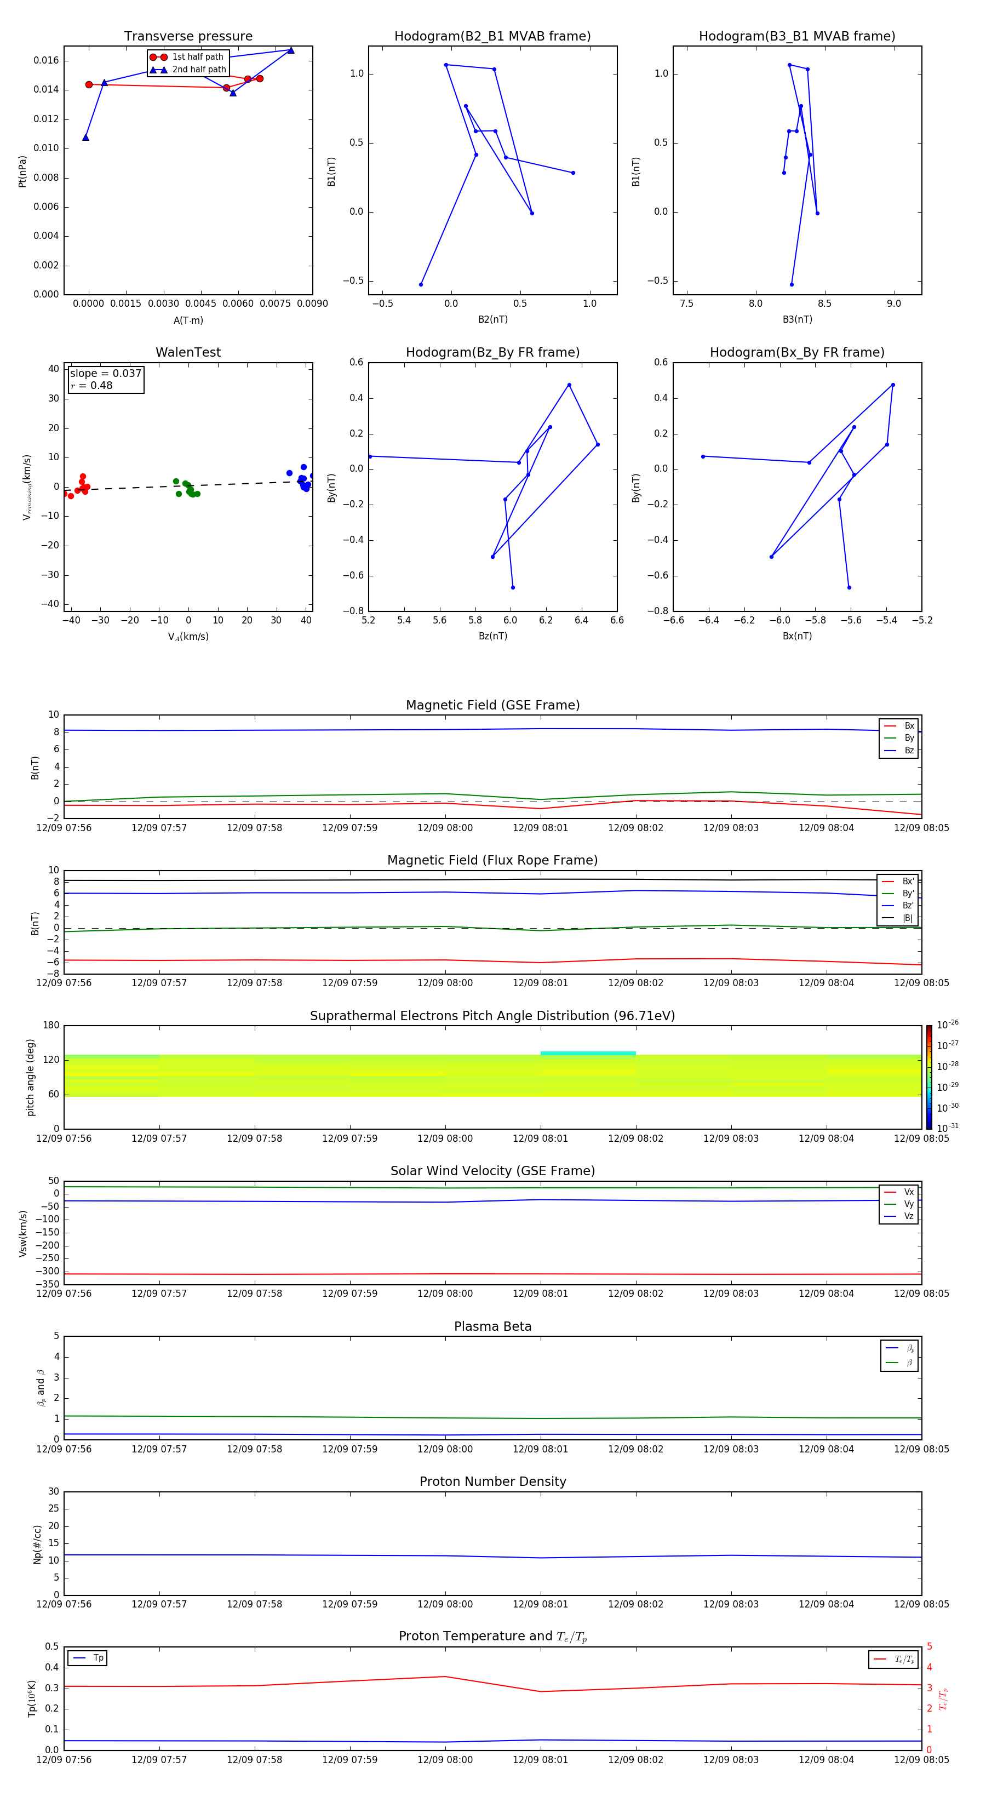
Task: Click the Bx entry in GSE legend
Action: pos(899,726)
